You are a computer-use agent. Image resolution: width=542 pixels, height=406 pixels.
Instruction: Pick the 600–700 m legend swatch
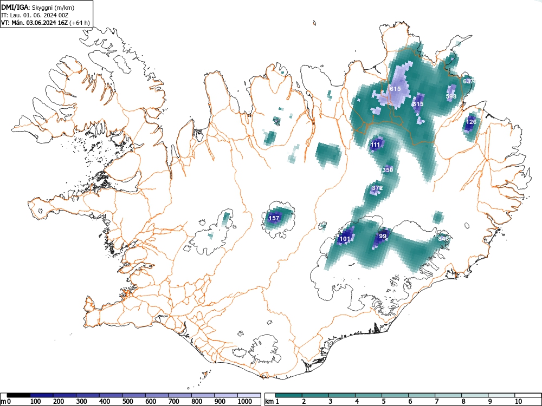click(157, 395)
